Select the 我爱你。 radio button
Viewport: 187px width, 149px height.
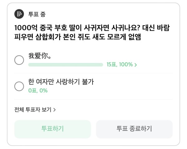(x=19, y=60)
